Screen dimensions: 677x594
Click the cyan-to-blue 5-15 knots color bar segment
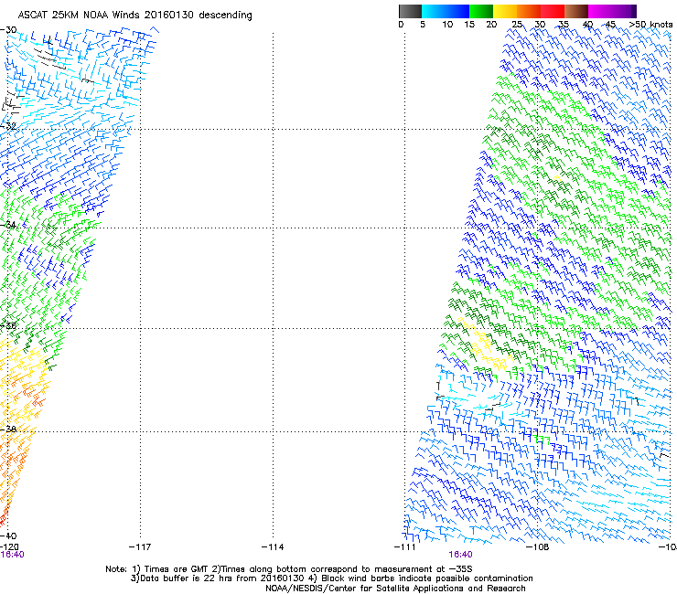tap(446, 11)
